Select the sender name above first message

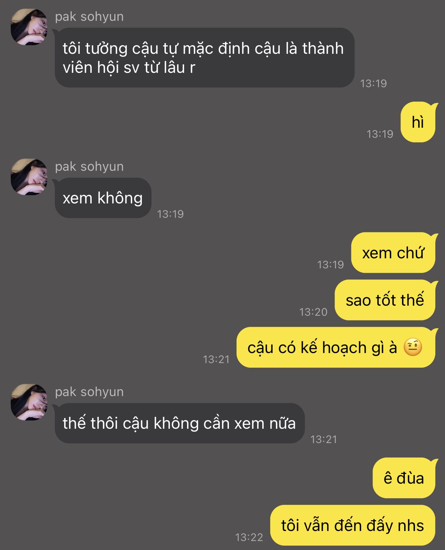(89, 17)
